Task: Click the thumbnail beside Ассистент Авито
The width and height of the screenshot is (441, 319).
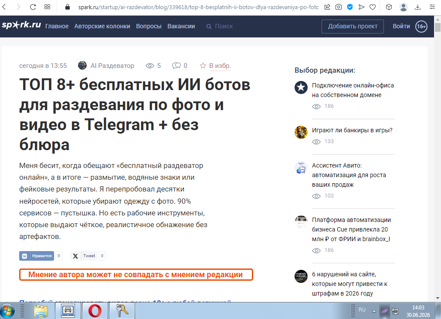Action: (301, 168)
